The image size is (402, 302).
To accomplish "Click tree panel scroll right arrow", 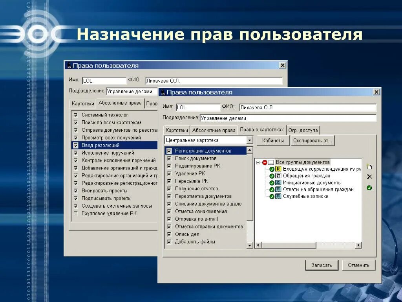I will point(358,245).
